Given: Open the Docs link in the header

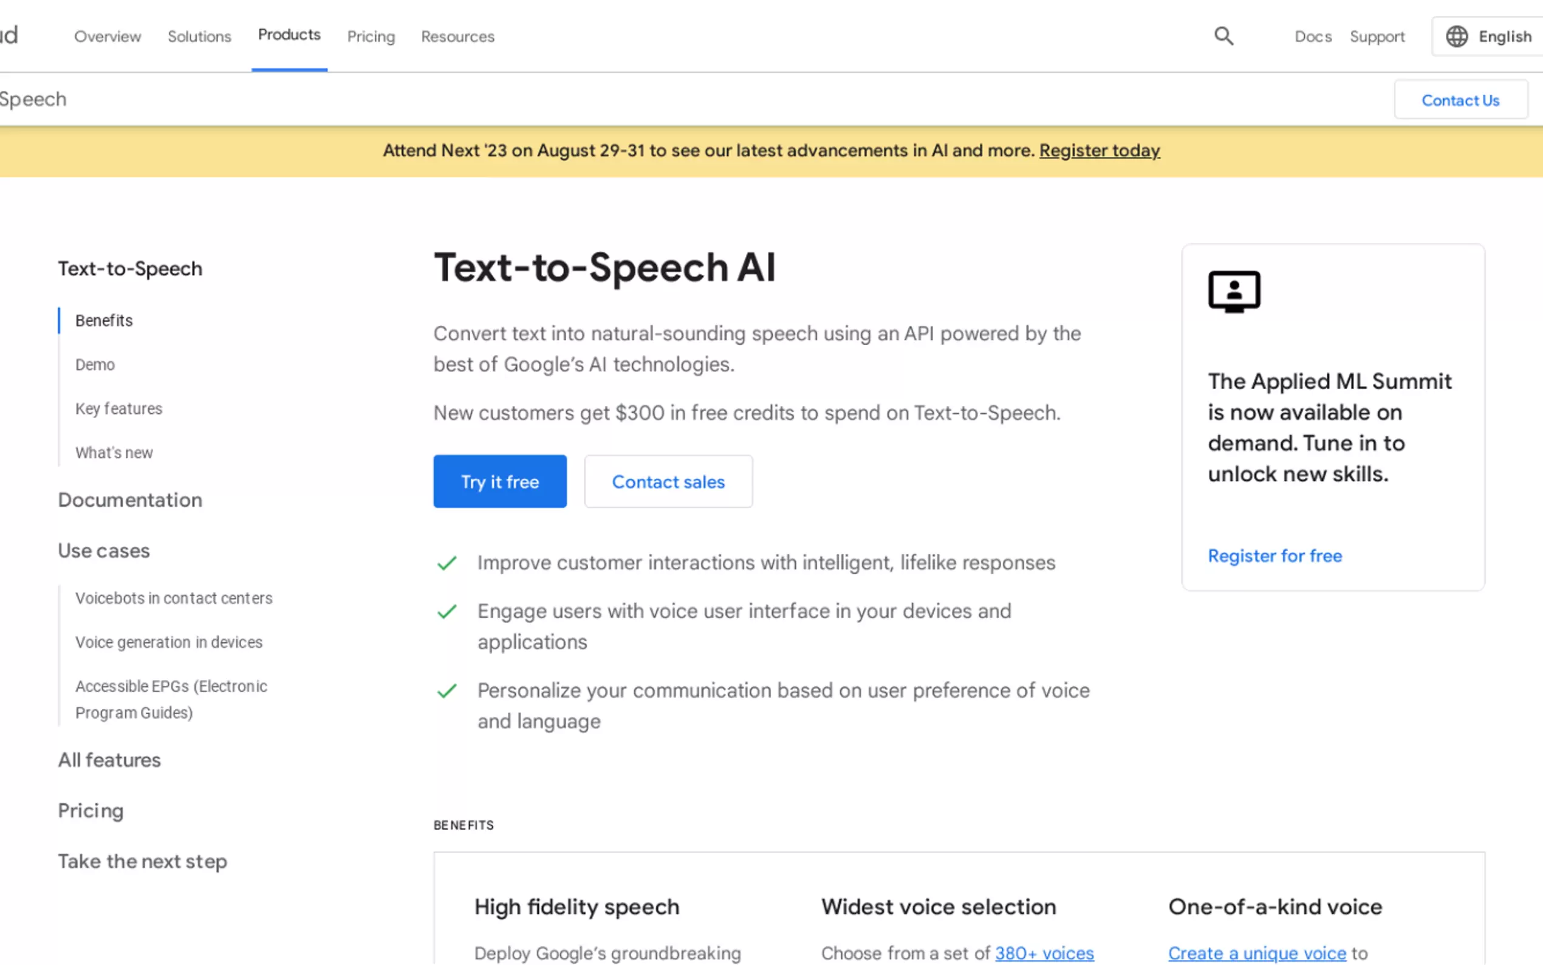Looking at the screenshot, I should [x=1312, y=36].
